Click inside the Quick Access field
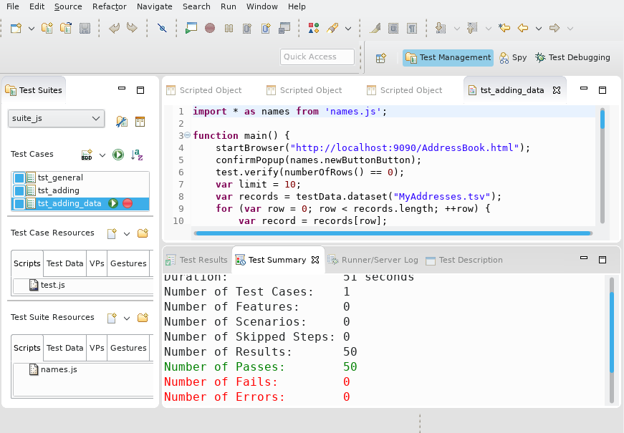The height and width of the screenshot is (433, 624). click(x=317, y=57)
